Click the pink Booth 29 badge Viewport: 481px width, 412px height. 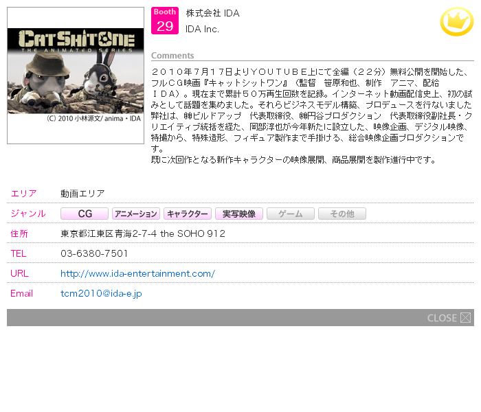(x=165, y=21)
